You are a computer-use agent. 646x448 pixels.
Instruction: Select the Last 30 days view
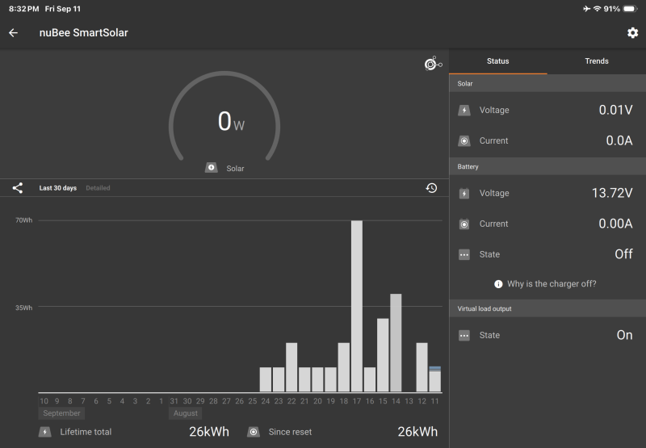(57, 188)
